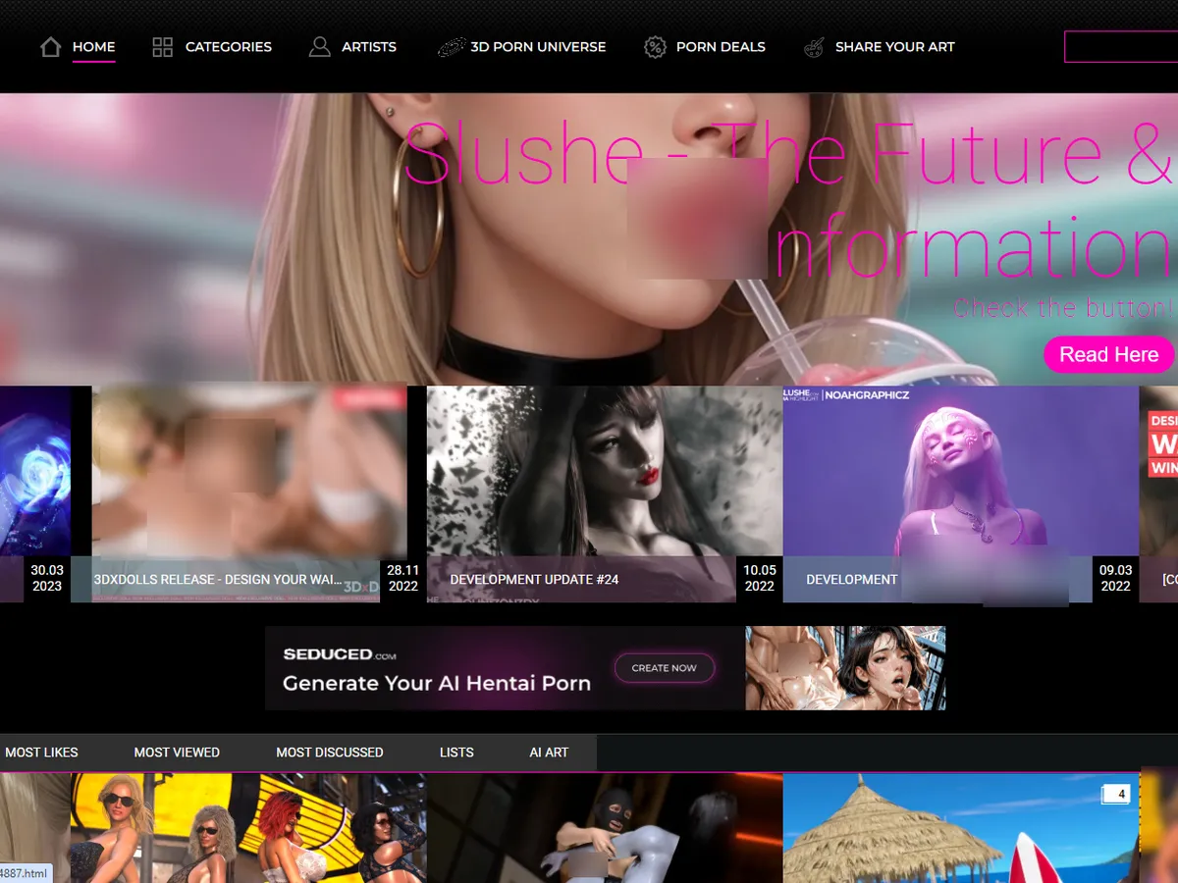Click the Categories grid icon
Viewport: 1178px width, 883px height.
[x=163, y=47]
